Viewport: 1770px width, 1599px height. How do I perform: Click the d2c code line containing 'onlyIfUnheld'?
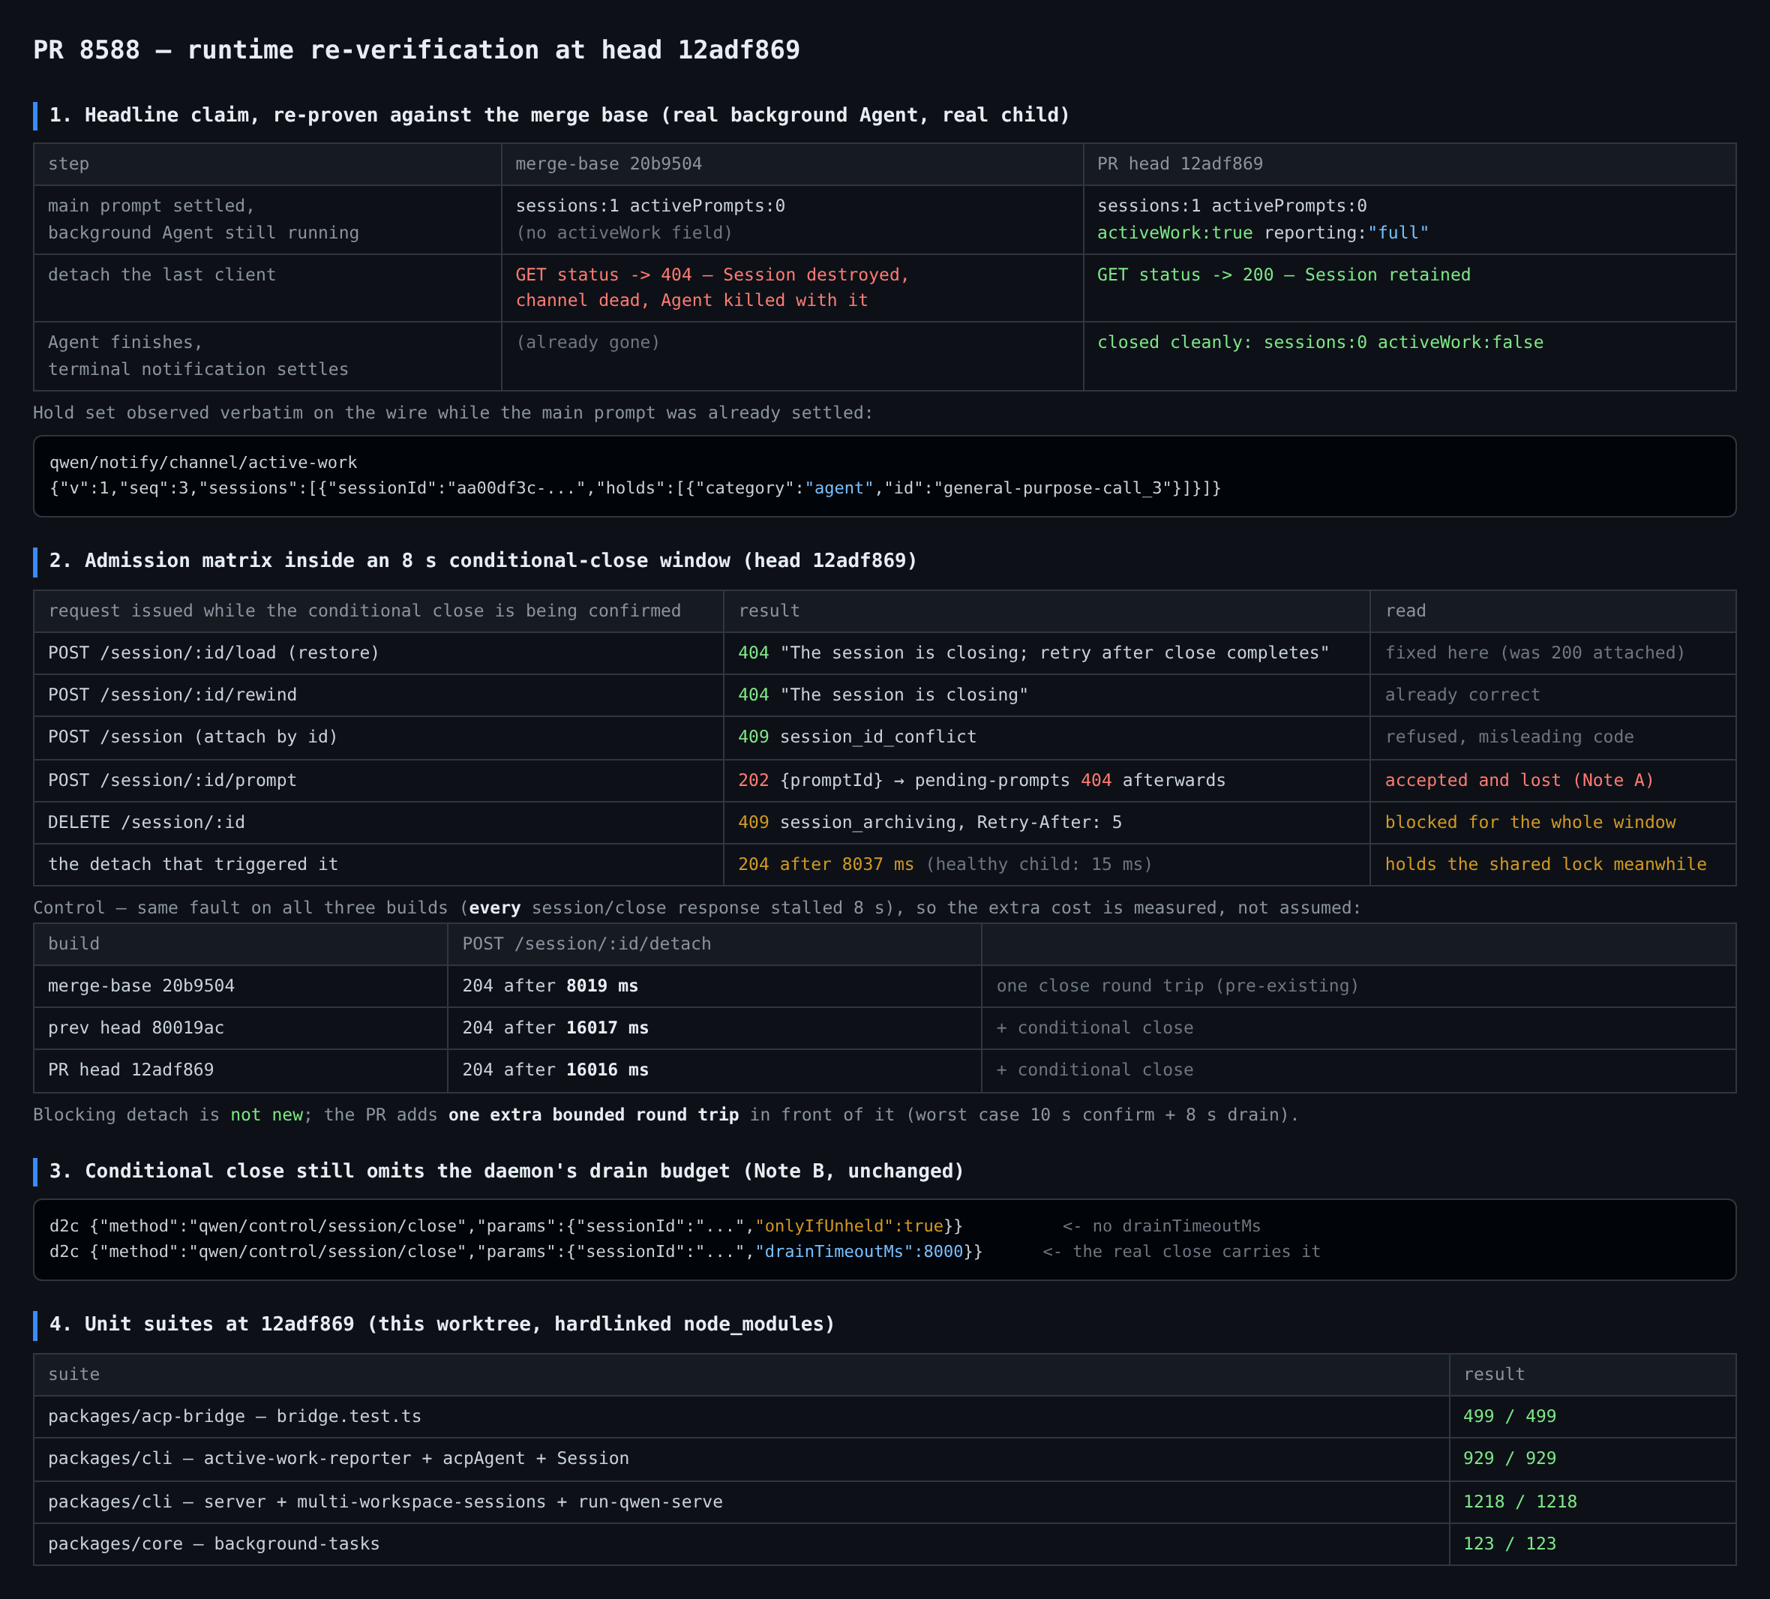655,1227
